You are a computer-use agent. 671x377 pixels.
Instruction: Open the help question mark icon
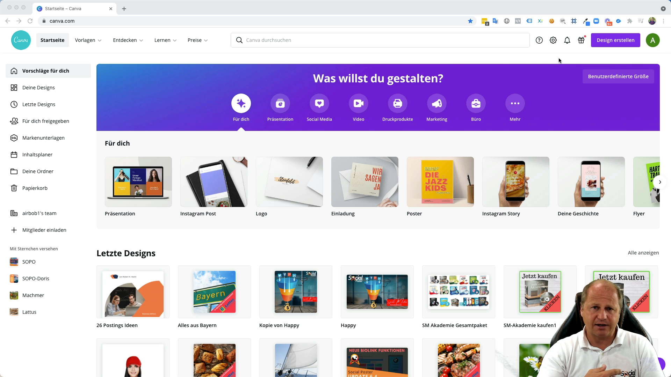click(x=539, y=40)
